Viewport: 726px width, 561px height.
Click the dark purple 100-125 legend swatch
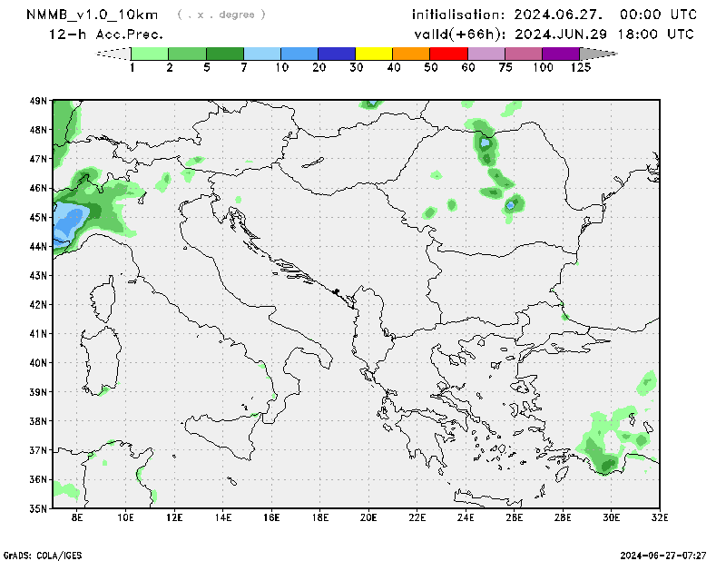561,54
